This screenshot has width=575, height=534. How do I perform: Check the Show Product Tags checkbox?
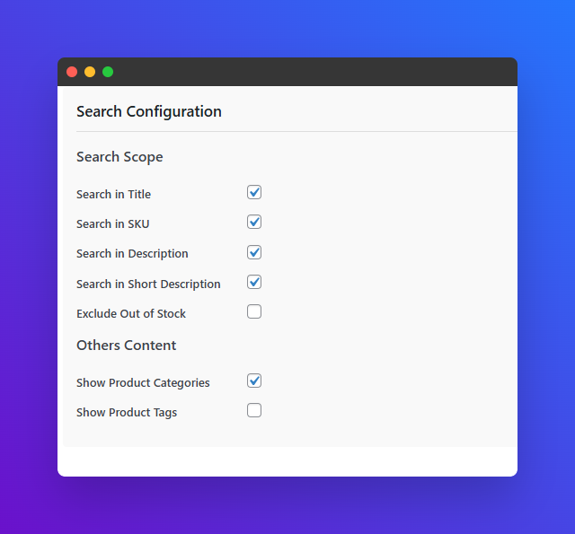click(254, 410)
